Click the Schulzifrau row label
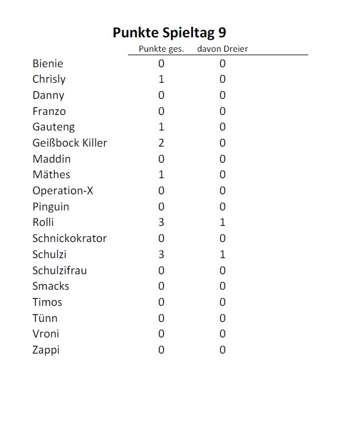Screen dimensions: 353x430 [x=60, y=270]
